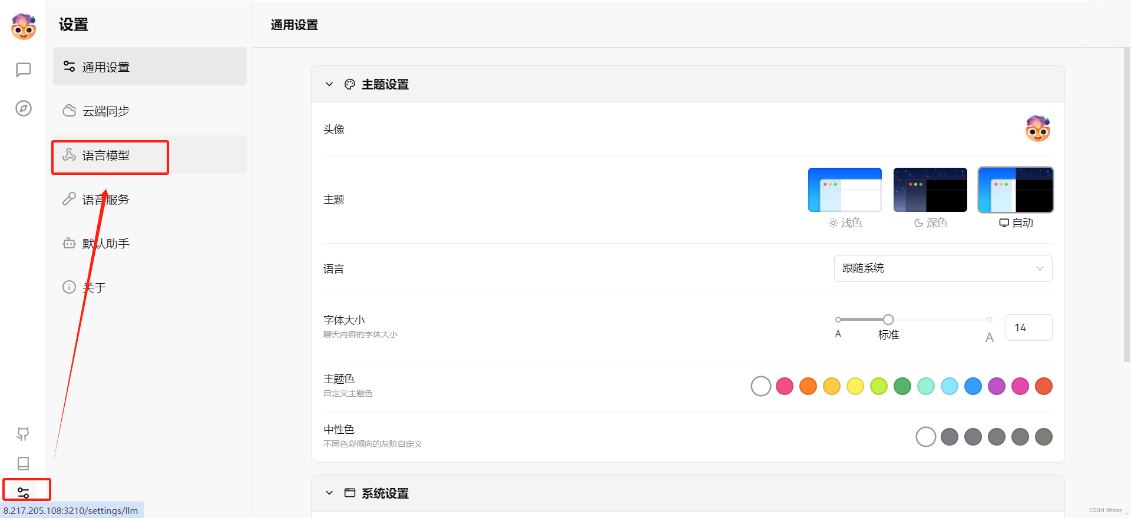
Task: Click the settings sliders icon at bottom
Action: (24, 492)
